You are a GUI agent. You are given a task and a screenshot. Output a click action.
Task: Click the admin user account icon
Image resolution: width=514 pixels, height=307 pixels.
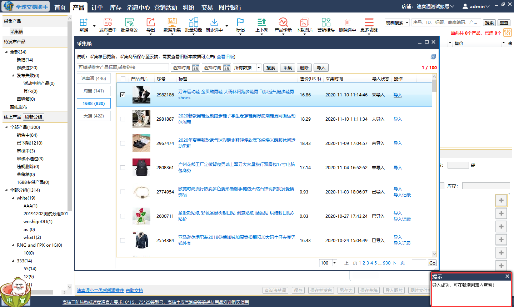pyautogui.click(x=465, y=6)
